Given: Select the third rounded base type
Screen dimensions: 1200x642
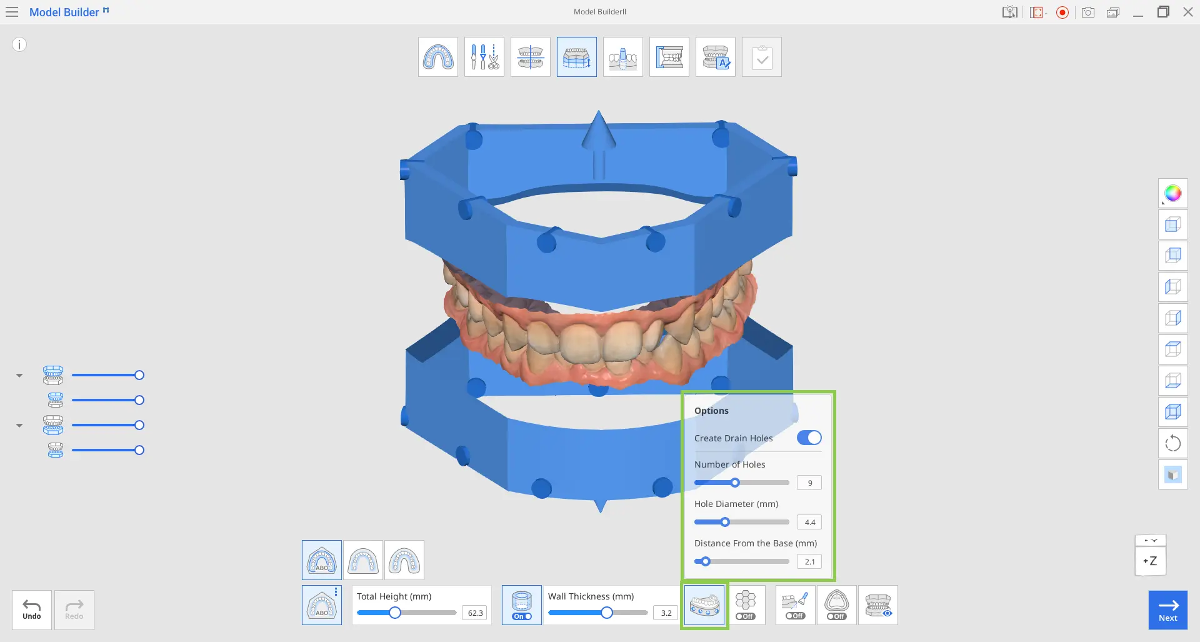Looking at the screenshot, I should (x=404, y=560).
